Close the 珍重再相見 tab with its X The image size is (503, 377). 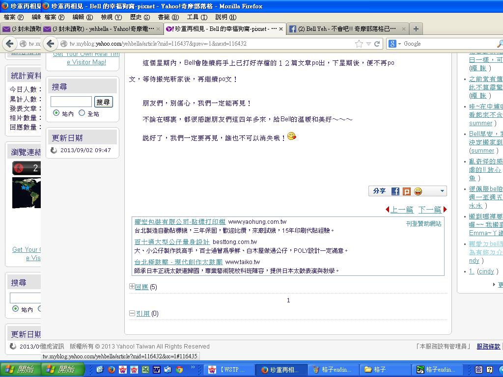[x=280, y=29]
